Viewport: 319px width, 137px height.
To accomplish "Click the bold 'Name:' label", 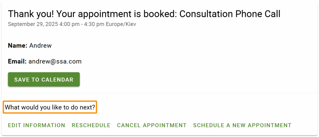I will 18,45.
